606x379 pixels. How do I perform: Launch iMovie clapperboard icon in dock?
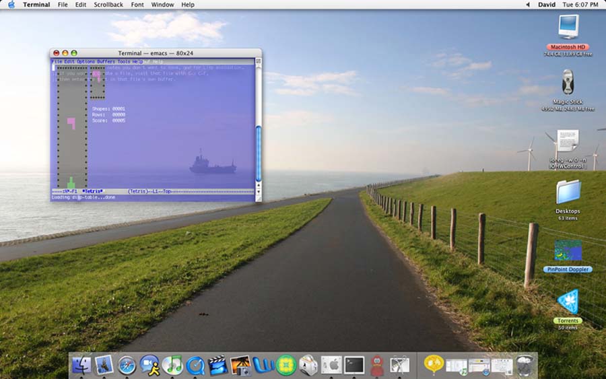217,365
